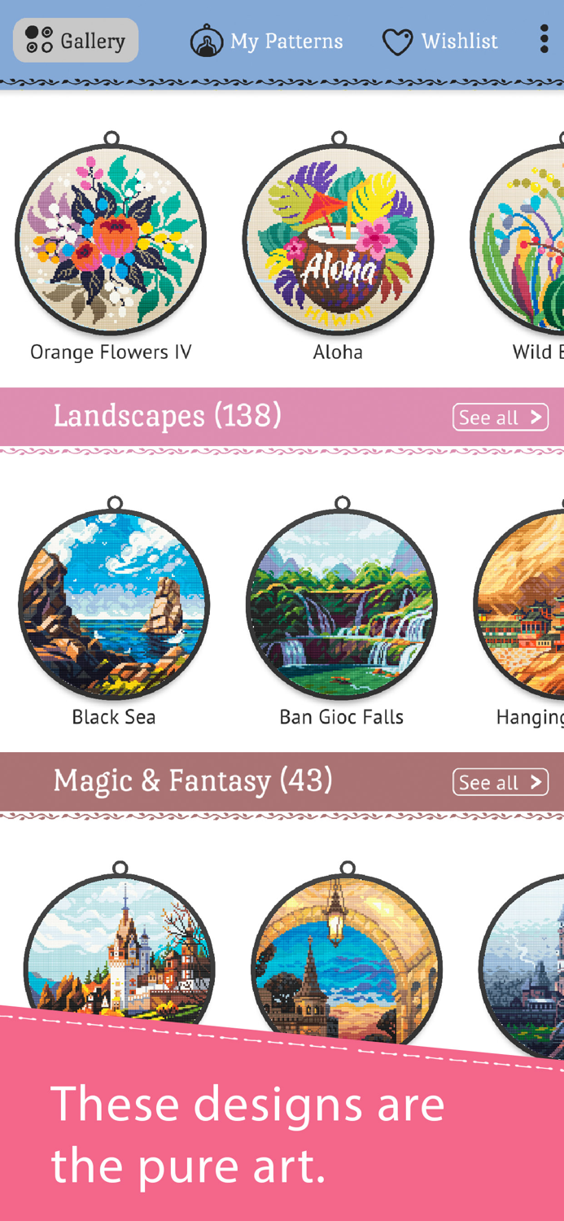This screenshot has width=564, height=1221.
Task: Switch to the Gallery tab
Action: (x=76, y=40)
